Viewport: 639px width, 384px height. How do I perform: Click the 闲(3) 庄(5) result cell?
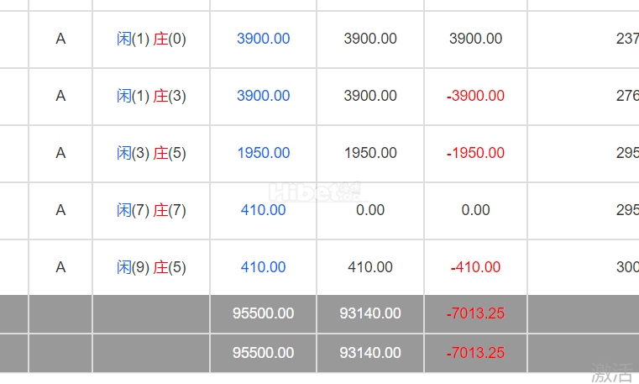coord(151,153)
